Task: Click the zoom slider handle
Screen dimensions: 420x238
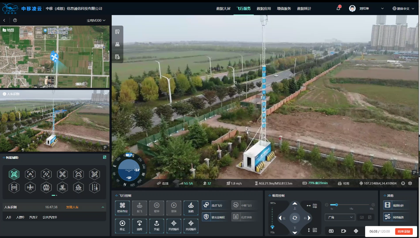Action: [336, 205]
